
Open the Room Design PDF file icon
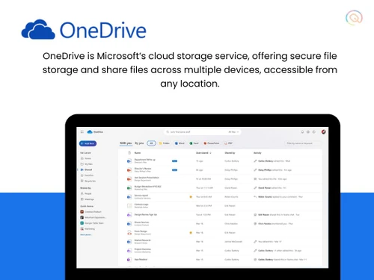[129, 233]
